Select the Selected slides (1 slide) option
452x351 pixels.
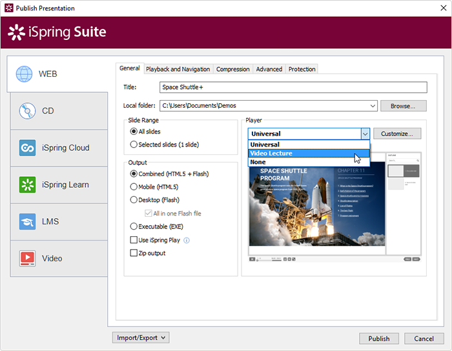(x=134, y=145)
